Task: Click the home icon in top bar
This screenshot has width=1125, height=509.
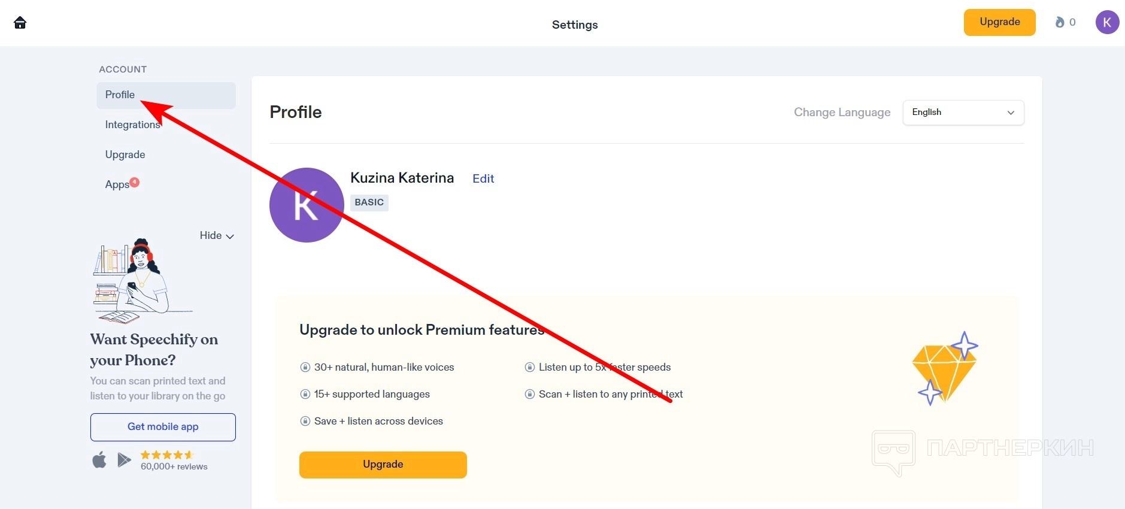Action: click(x=20, y=23)
